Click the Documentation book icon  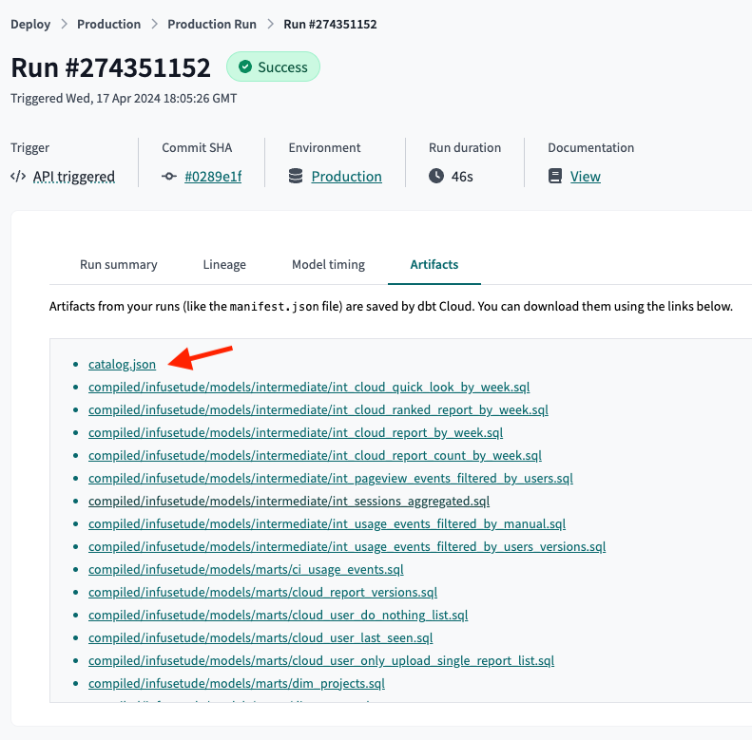555,177
